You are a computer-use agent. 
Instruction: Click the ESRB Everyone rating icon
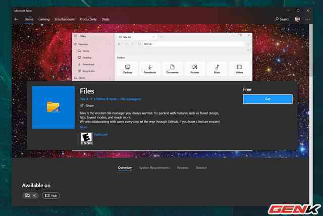coord(86,139)
